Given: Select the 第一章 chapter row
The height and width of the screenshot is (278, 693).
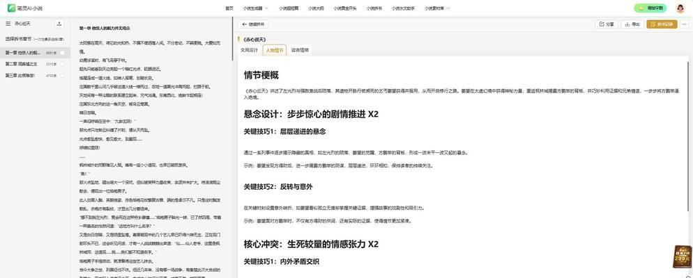Looking at the screenshot, I should (x=35, y=53).
